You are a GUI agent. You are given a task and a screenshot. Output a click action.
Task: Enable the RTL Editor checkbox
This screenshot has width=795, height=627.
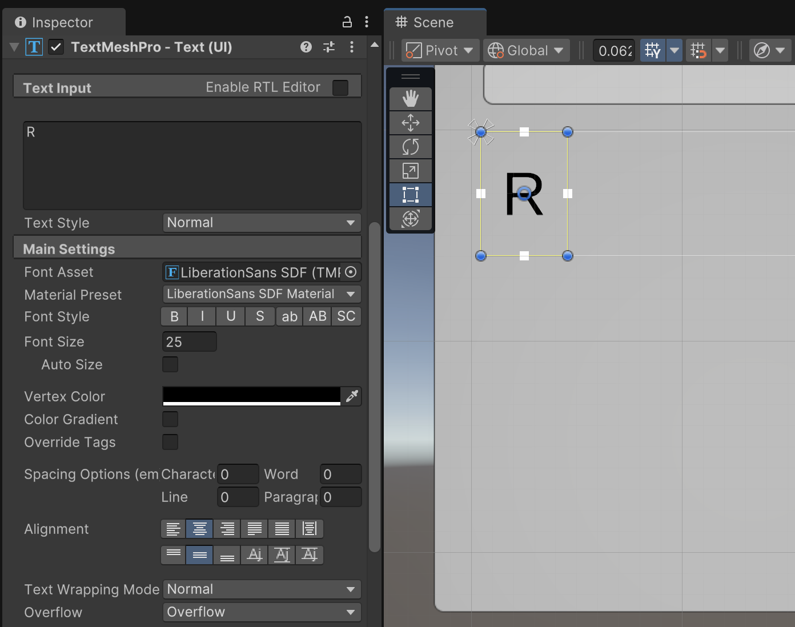[340, 87]
